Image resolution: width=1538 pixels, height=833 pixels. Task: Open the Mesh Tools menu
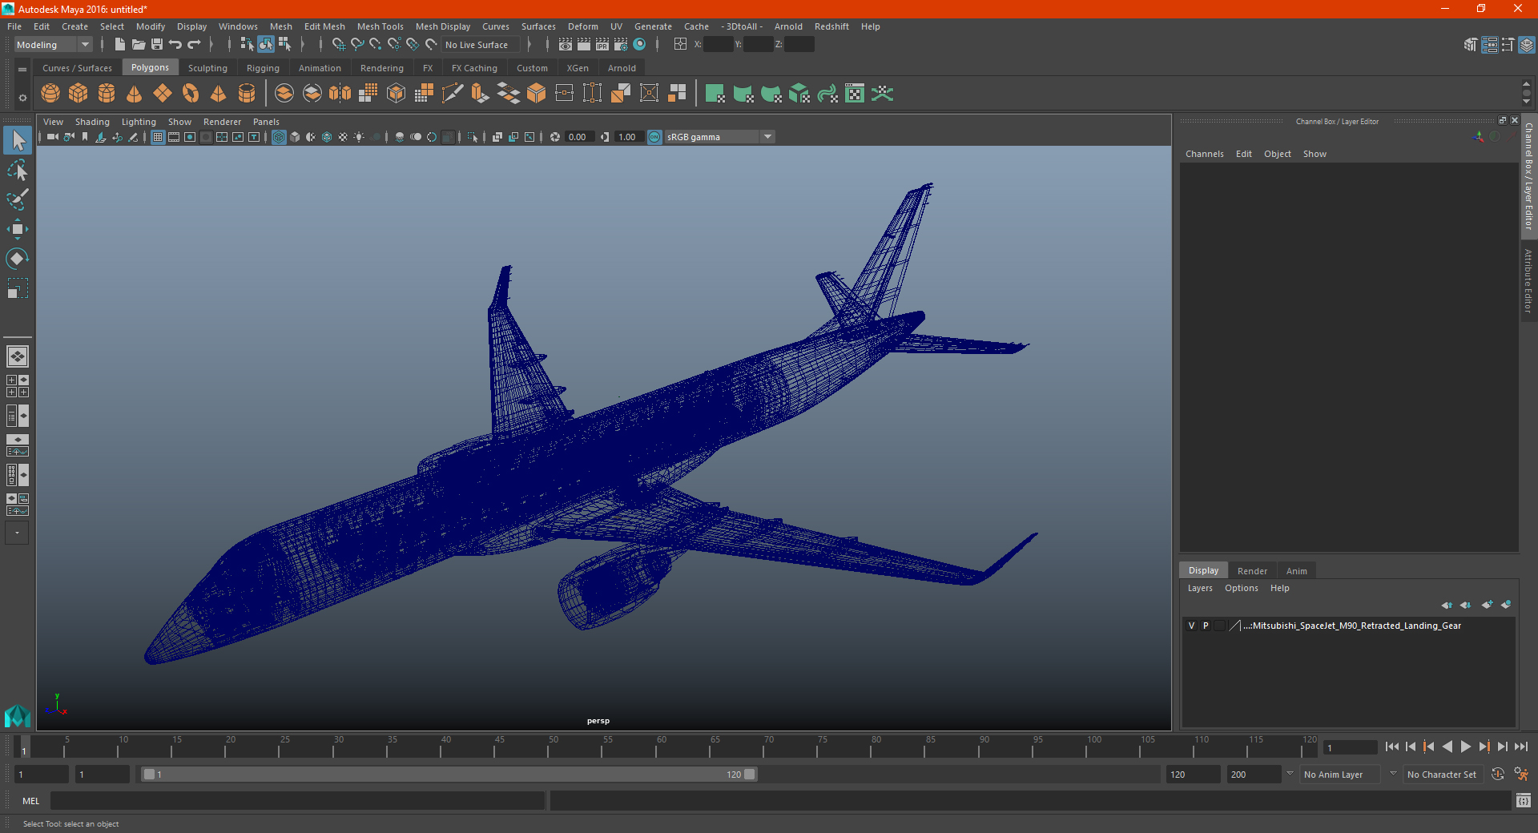click(x=380, y=26)
